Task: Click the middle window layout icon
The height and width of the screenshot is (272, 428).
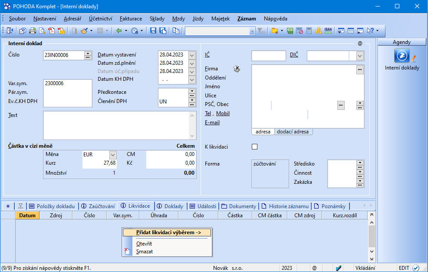Action: [x=351, y=30]
